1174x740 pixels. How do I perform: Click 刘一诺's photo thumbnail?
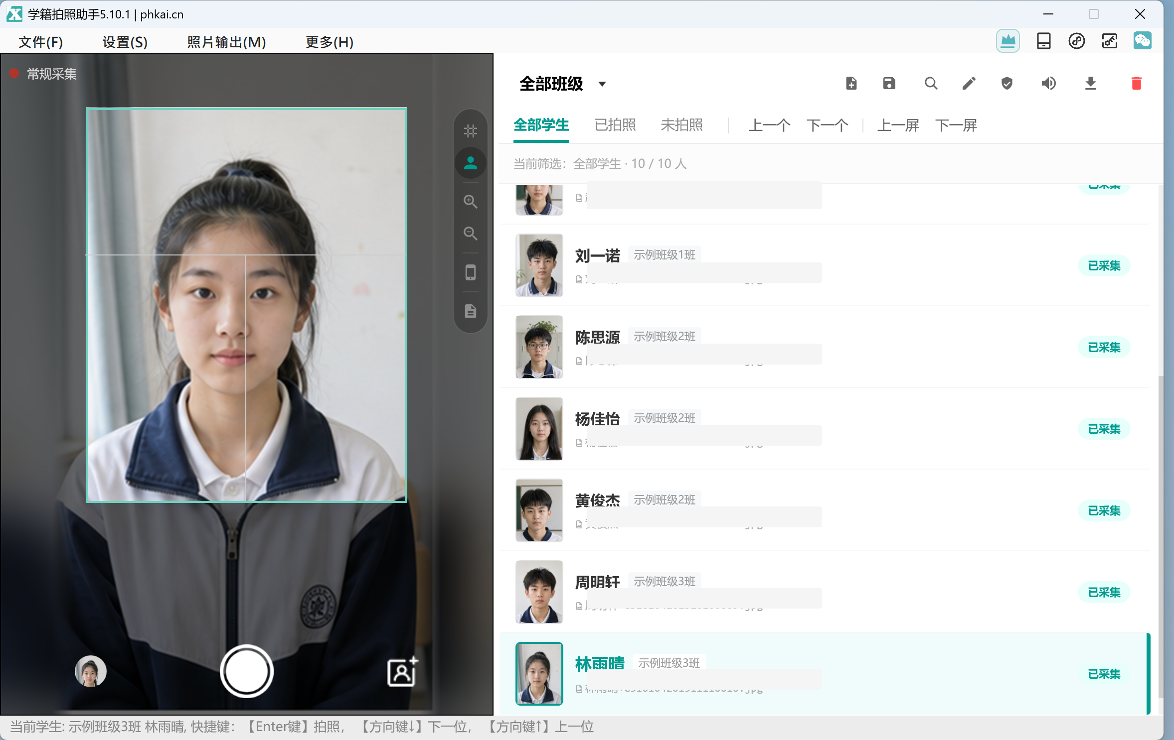[x=539, y=265]
